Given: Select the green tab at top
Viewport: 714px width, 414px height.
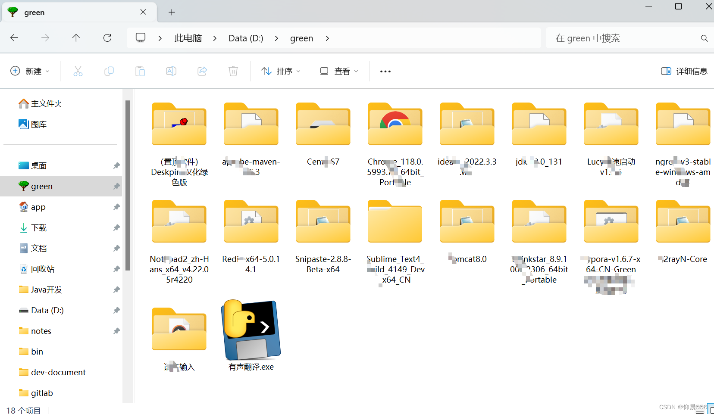Looking at the screenshot, I should 79,12.
